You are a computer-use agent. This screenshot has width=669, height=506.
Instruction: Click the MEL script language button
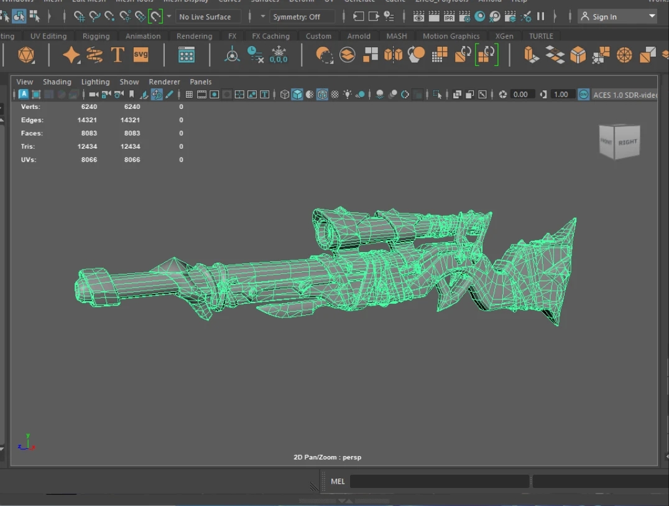[x=338, y=481]
